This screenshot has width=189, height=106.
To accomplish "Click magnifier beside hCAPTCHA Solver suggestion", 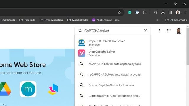I will pyautogui.click(x=82, y=64).
